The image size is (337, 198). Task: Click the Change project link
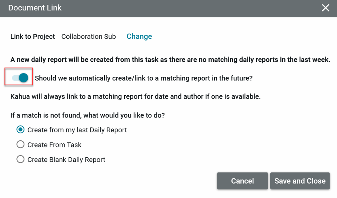[x=139, y=36]
